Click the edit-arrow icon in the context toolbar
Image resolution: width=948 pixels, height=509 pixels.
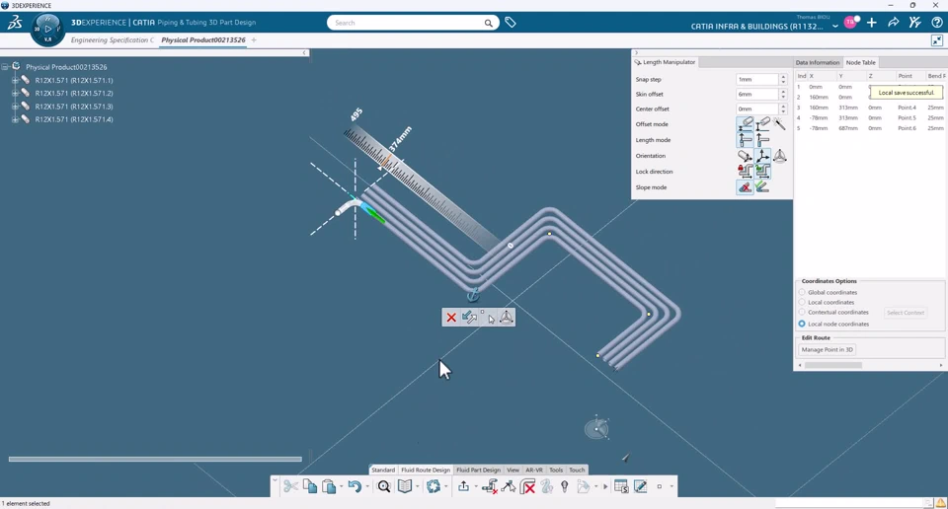(469, 318)
